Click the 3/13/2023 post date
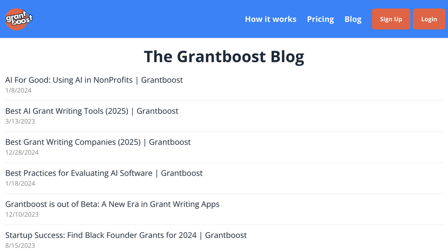 pos(20,121)
